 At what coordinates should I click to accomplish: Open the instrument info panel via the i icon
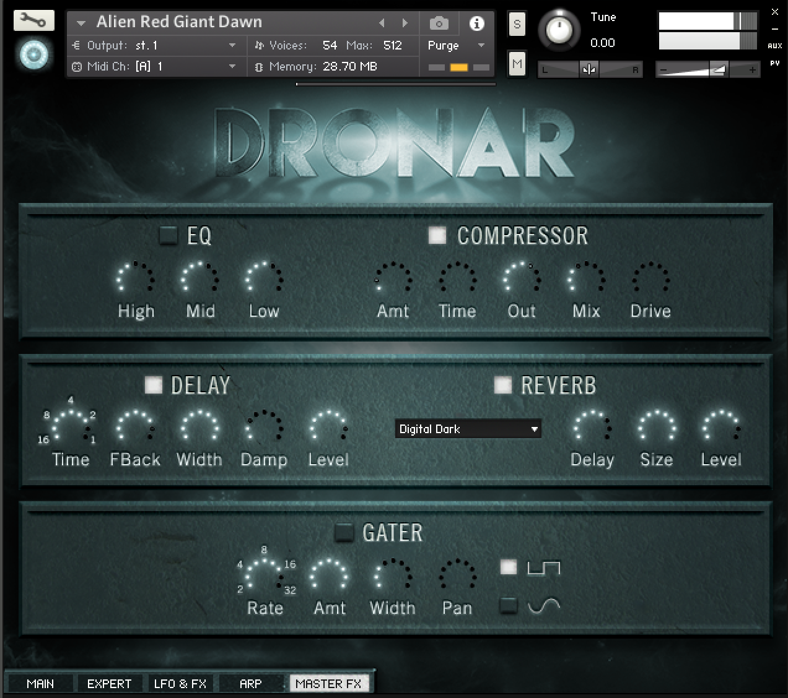(475, 23)
